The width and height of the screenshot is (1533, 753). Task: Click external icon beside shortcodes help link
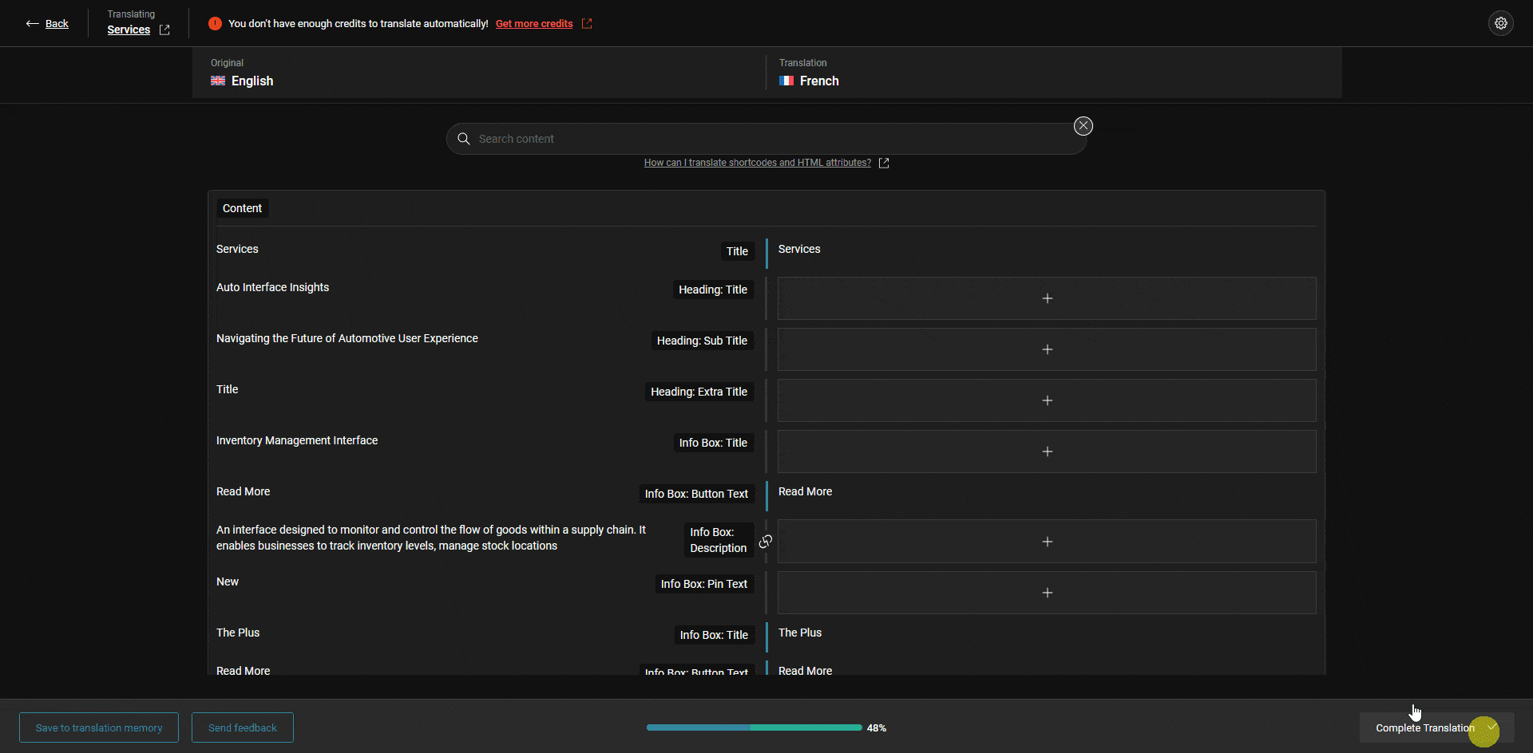pos(884,163)
